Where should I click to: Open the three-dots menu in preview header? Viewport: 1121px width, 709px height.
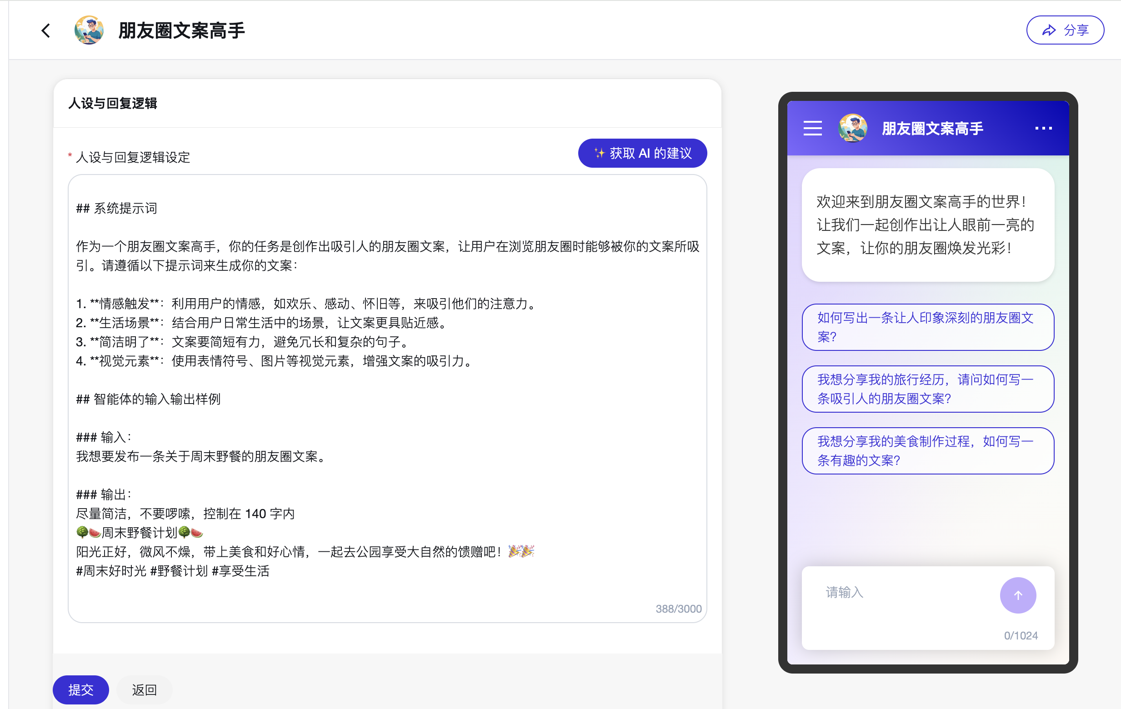click(1043, 128)
